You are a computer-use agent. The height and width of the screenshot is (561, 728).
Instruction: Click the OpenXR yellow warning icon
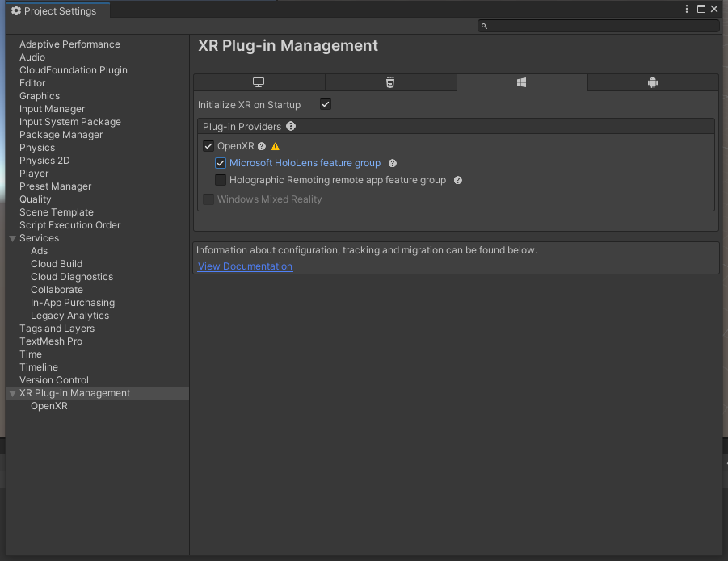pos(276,147)
